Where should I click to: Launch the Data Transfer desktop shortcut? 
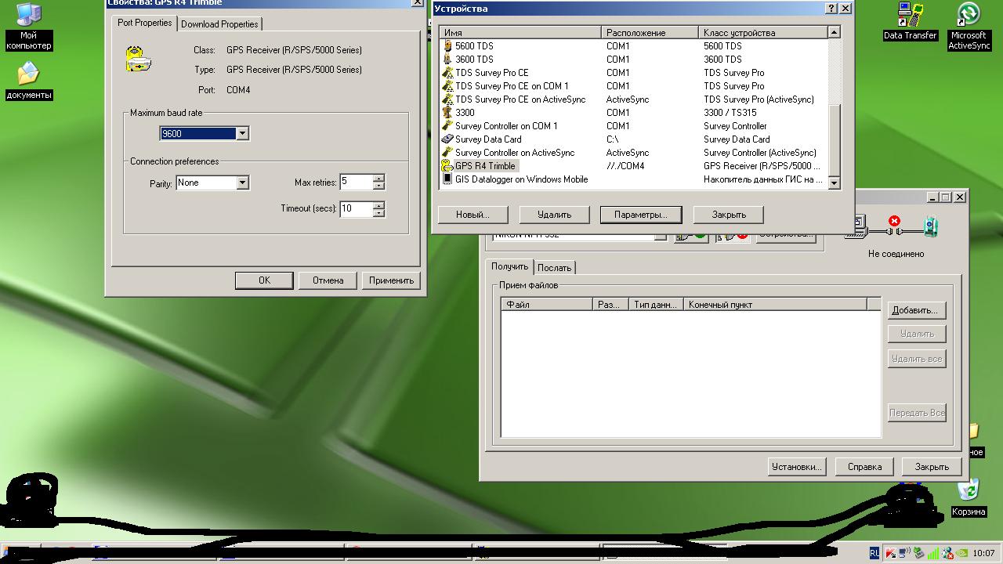(x=910, y=21)
